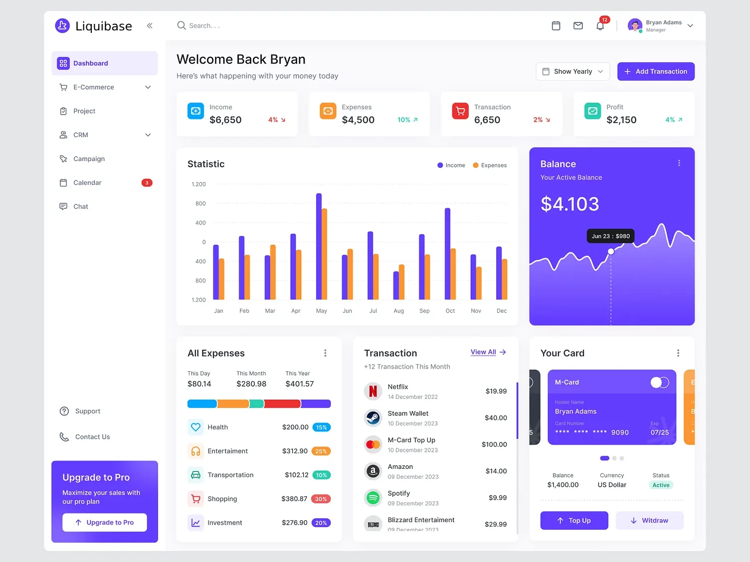Open the mail inbox icon
This screenshot has width=750, height=562.
click(x=578, y=26)
